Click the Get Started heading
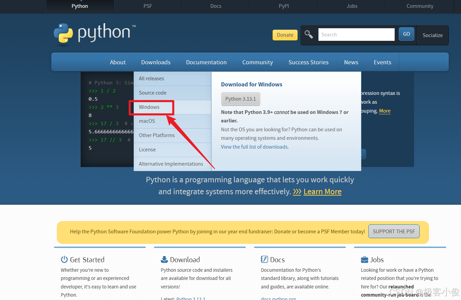 click(87, 260)
